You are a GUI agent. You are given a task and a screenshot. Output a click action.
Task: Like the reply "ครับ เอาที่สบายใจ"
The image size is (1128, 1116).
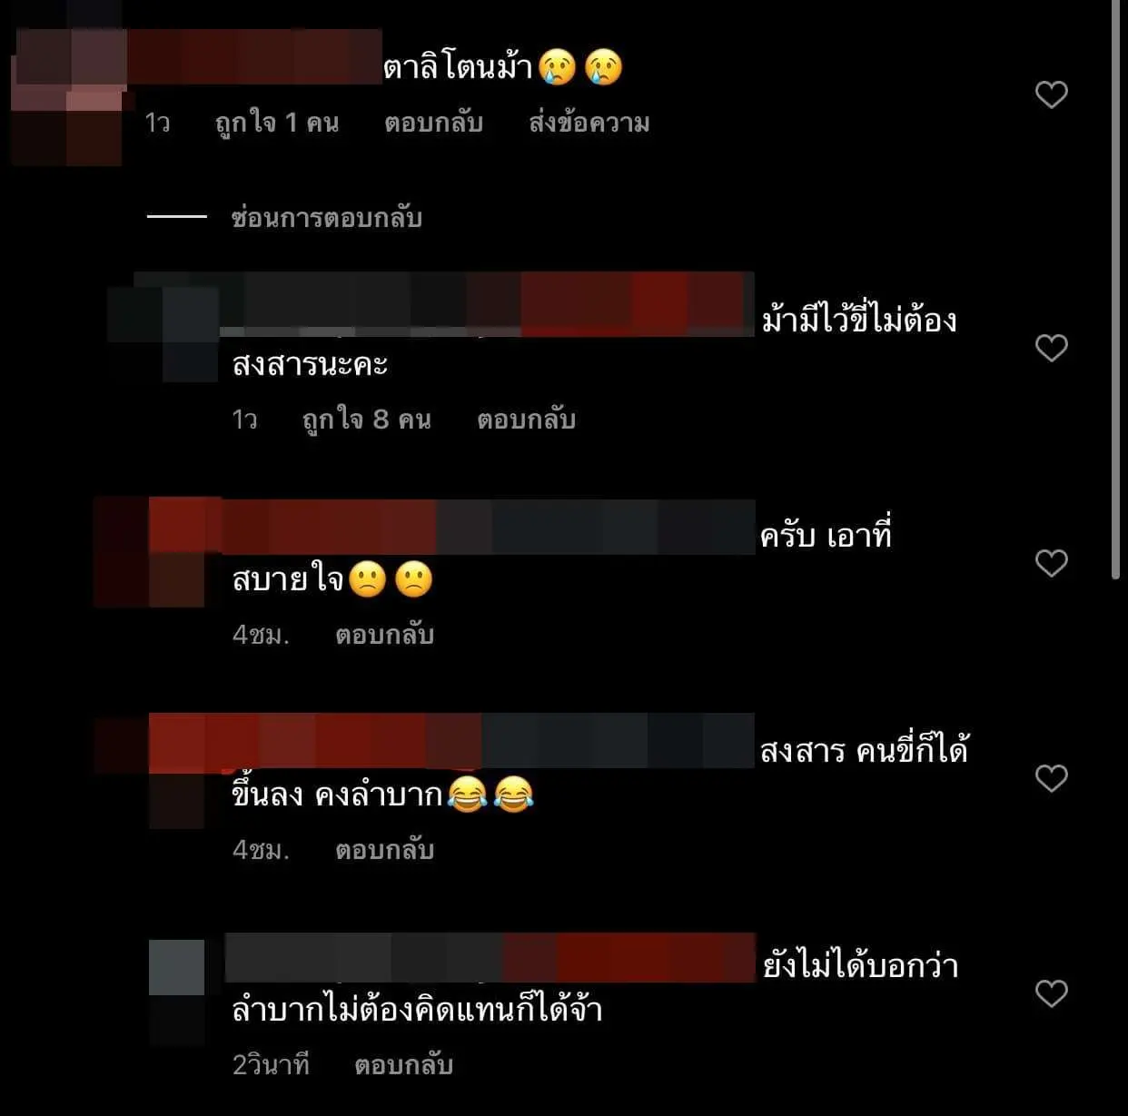[x=1051, y=563]
